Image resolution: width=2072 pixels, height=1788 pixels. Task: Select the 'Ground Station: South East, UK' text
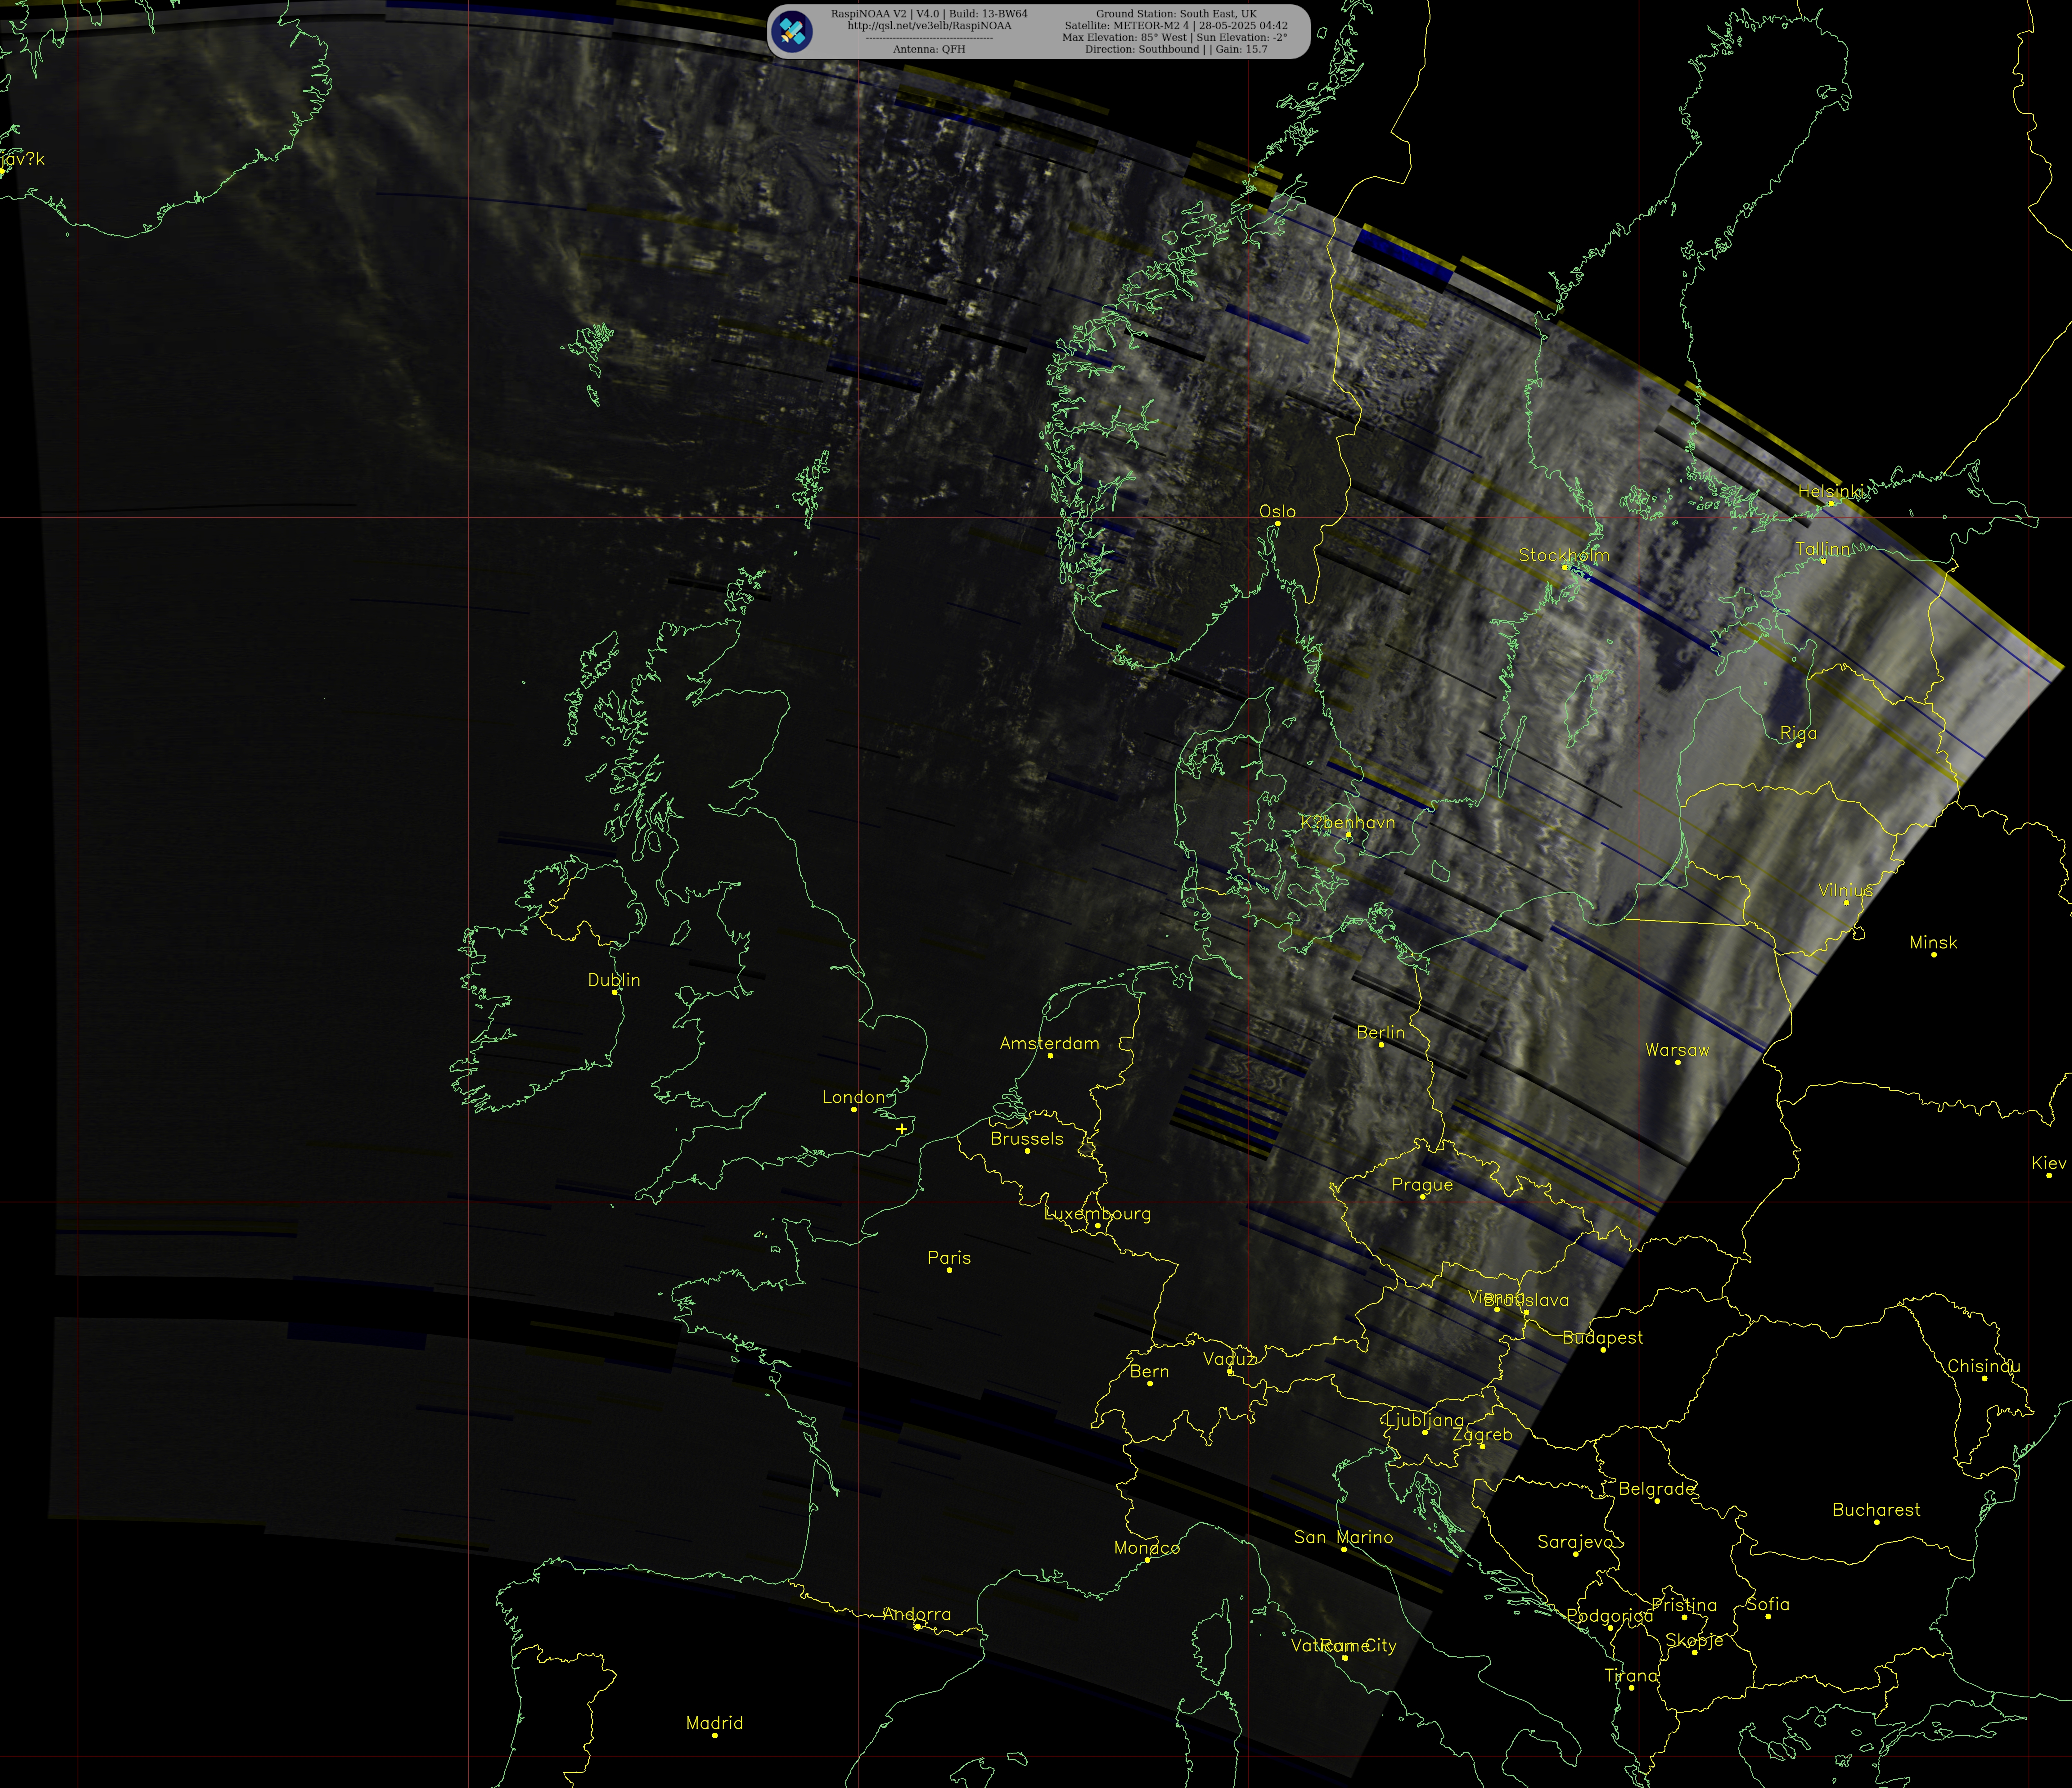point(1176,14)
